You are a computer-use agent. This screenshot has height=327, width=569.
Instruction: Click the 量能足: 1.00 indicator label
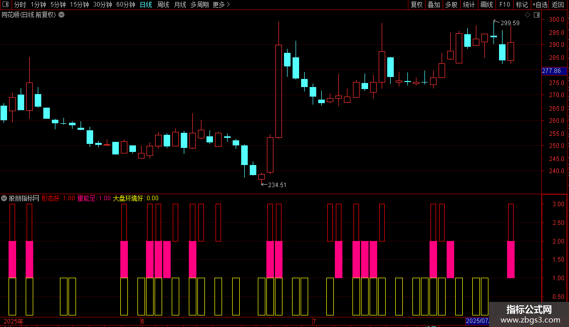pyautogui.click(x=94, y=198)
